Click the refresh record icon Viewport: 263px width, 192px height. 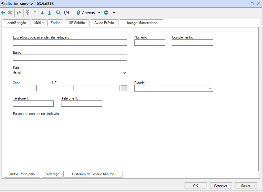coord(19,13)
